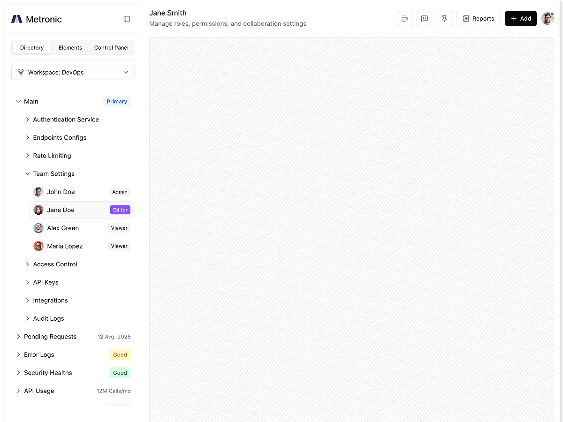Expand the Error Logs section
This screenshot has height=422, width=563.
click(x=18, y=355)
